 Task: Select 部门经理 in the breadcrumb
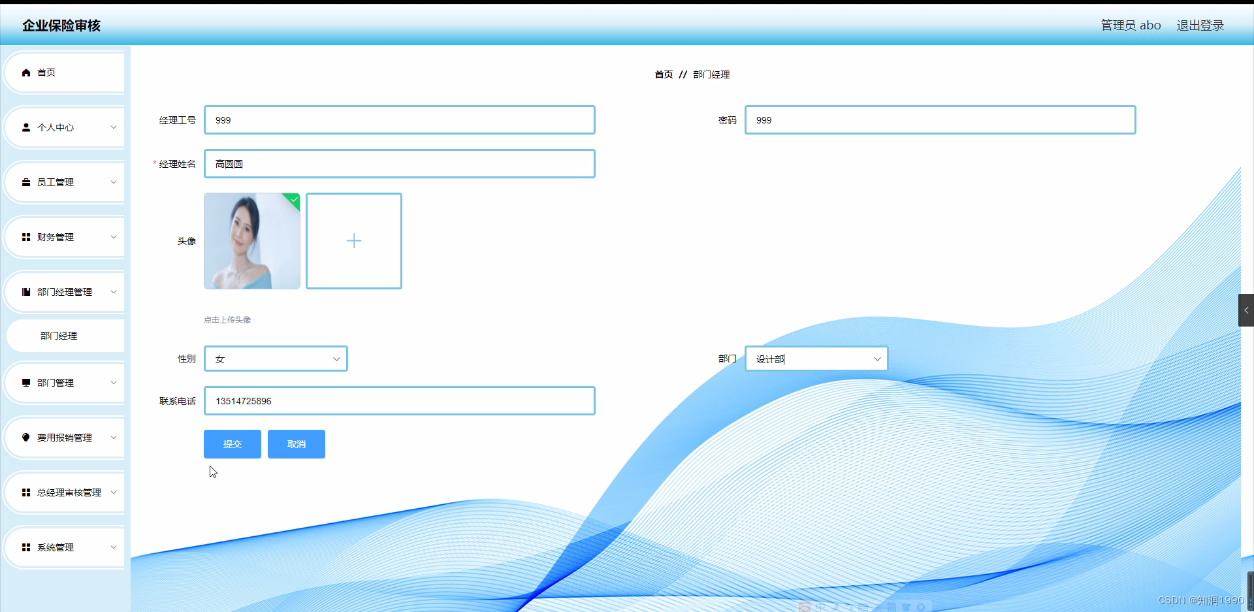(711, 74)
